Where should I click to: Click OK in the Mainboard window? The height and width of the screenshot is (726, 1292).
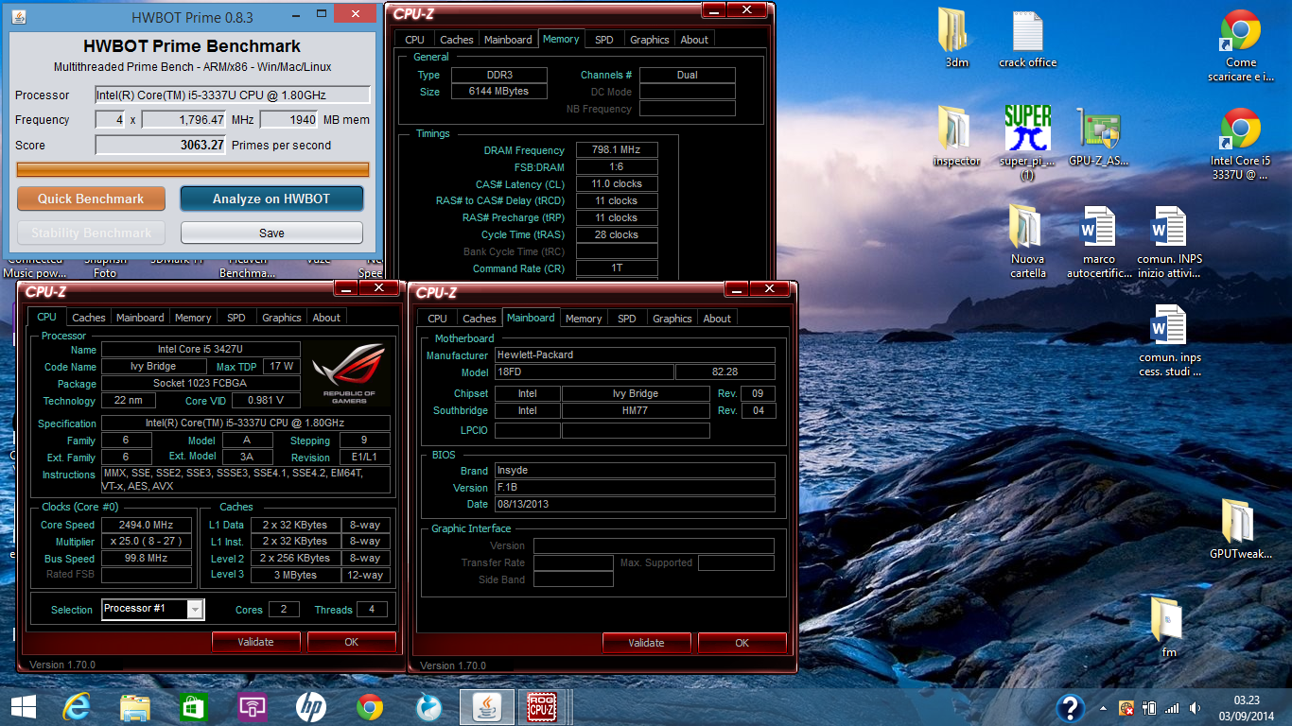click(742, 643)
